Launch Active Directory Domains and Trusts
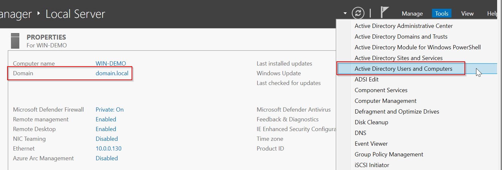The height and width of the screenshot is (170, 502). pos(401,37)
